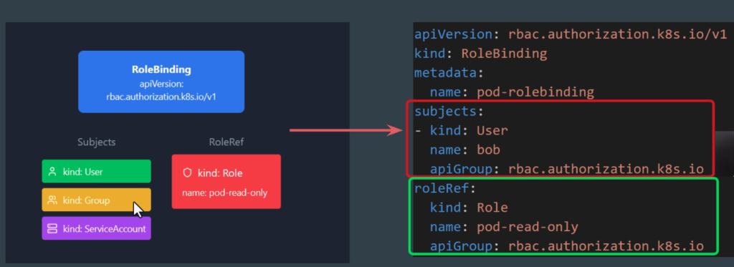This screenshot has width=734, height=267.
Task: Click name: pod-read-only in the YAML code
Action: (x=504, y=227)
